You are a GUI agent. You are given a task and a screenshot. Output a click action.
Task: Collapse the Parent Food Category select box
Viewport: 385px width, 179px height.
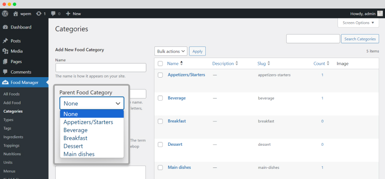coord(92,103)
